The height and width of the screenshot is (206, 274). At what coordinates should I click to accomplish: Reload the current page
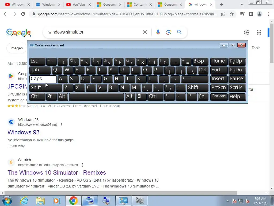point(23,14)
